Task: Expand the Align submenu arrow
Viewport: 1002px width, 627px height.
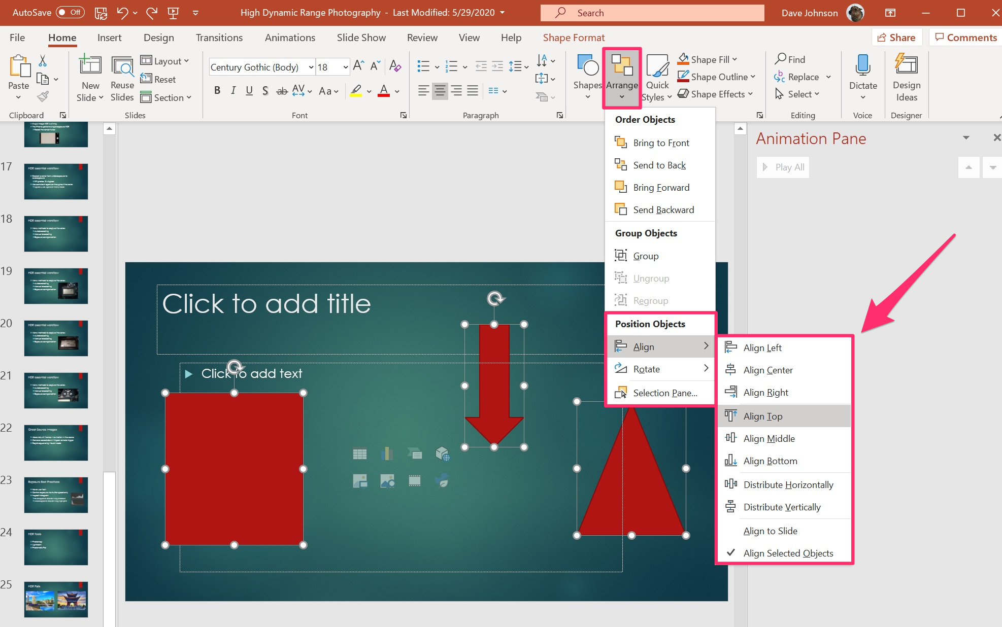Action: tap(704, 346)
